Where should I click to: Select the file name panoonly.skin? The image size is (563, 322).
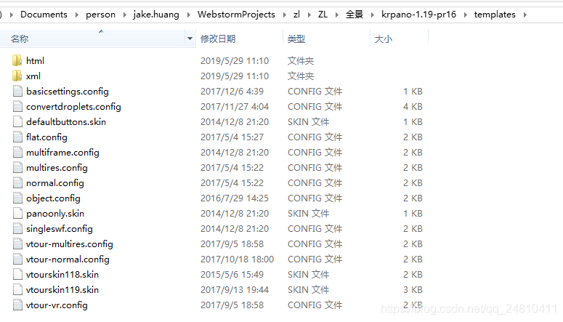(x=55, y=214)
